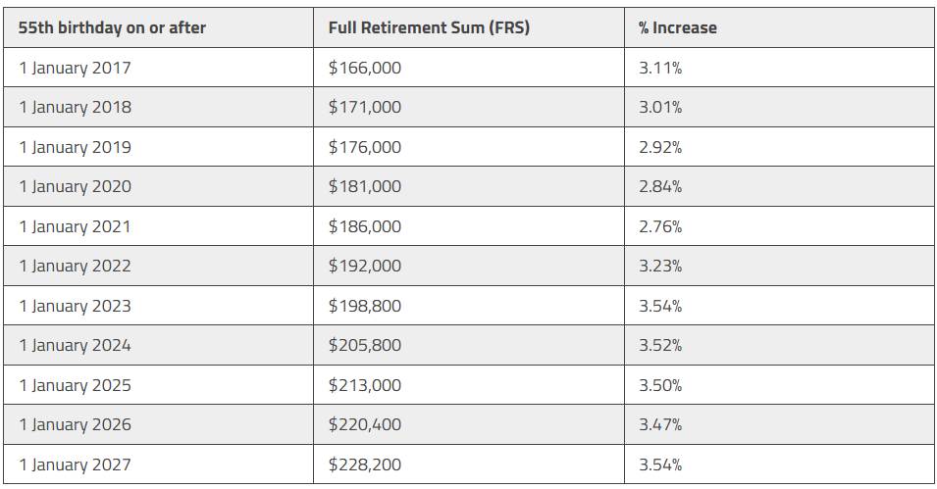Select the "1 January 2022" cell
Viewport: 937px width, 489px height.
pyautogui.click(x=75, y=266)
